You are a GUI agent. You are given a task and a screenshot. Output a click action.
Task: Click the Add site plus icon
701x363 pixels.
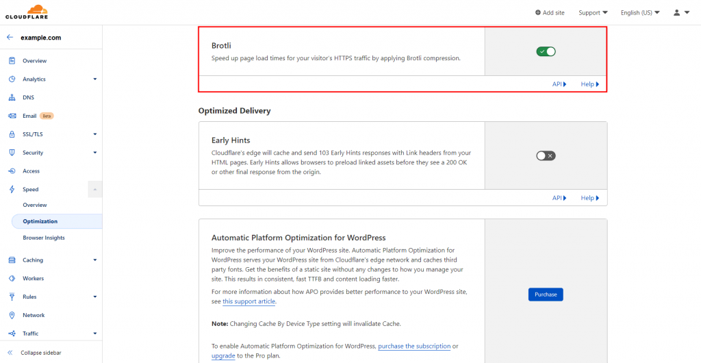pos(538,12)
